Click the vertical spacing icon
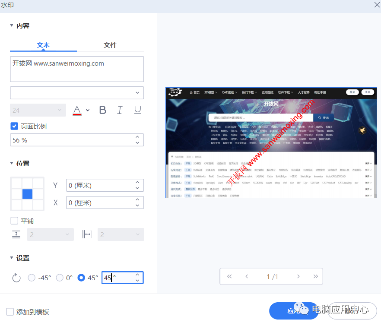The width and height of the screenshot is (381, 326). pos(16,234)
